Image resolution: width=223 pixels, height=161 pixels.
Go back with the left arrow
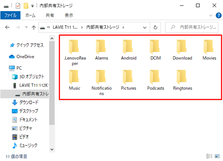(x=7, y=27)
